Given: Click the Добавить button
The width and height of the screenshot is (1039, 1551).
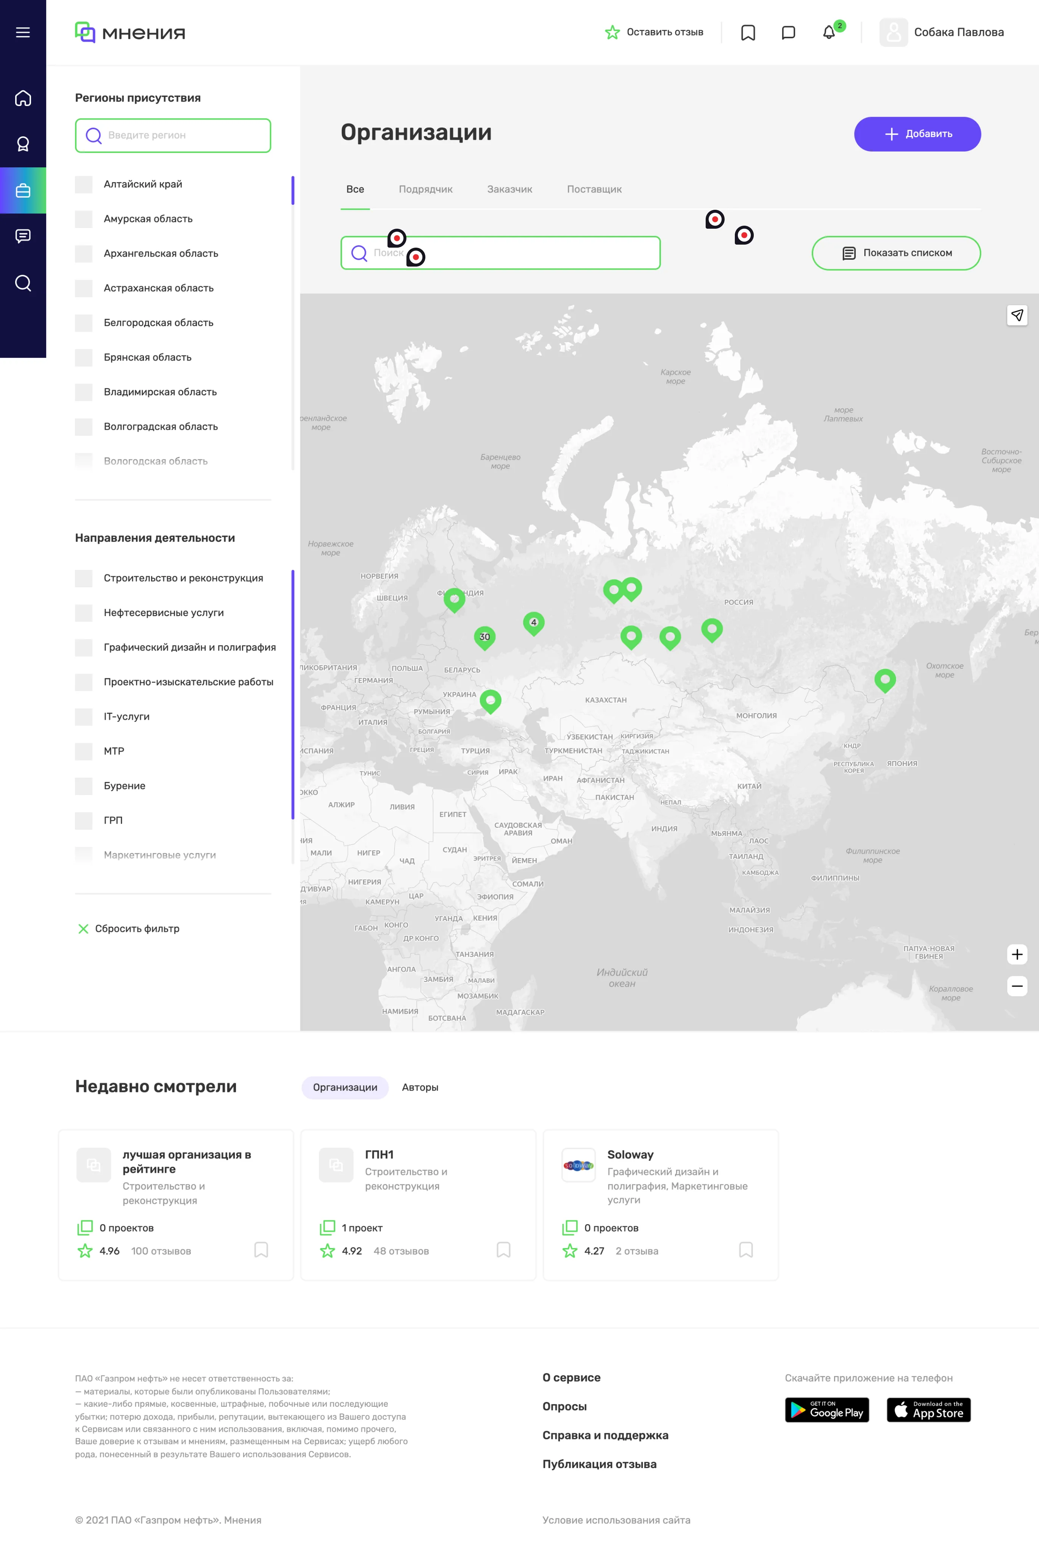Looking at the screenshot, I should [918, 134].
